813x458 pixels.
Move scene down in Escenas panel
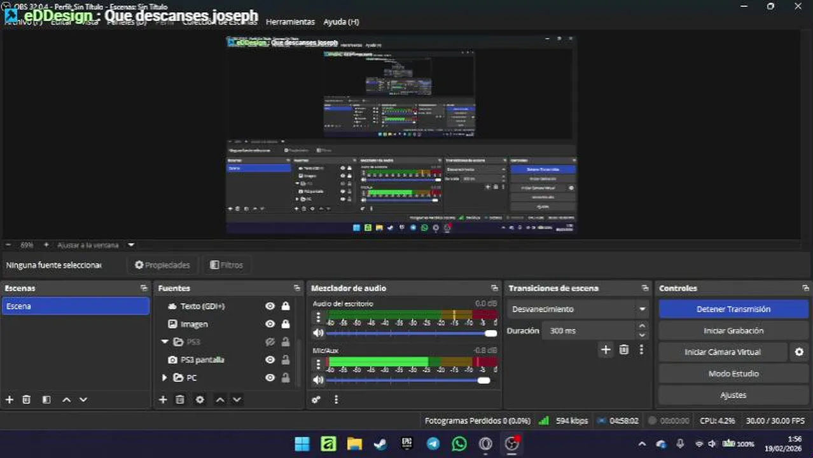[83, 399]
